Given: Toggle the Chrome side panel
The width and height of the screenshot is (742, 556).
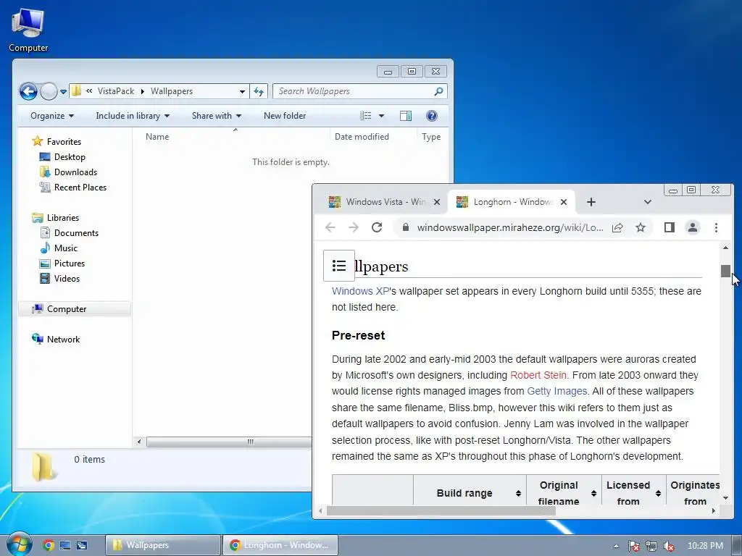Looking at the screenshot, I should click(x=669, y=227).
